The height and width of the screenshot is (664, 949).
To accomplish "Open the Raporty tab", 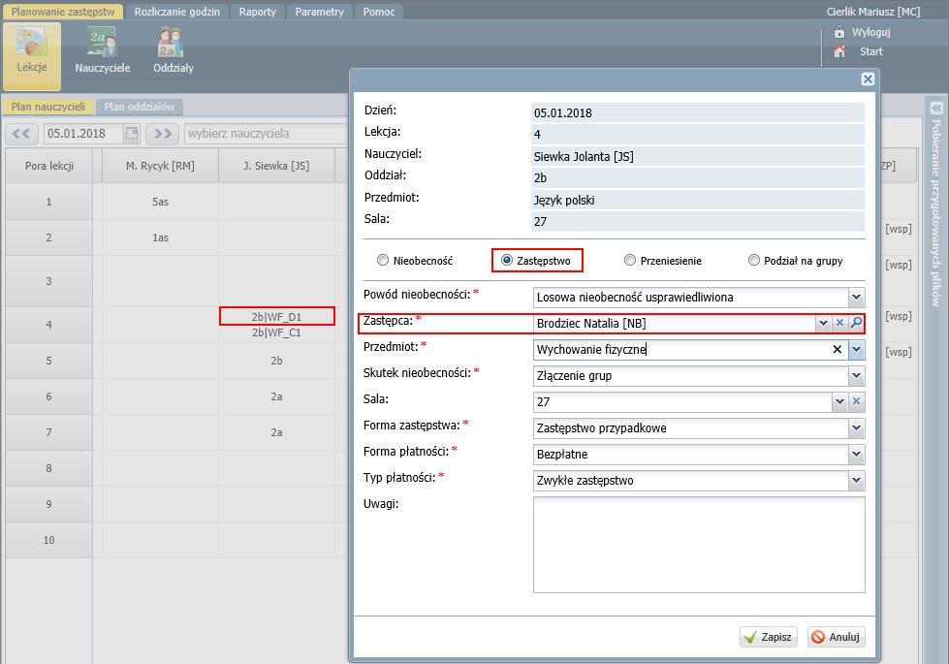I will (257, 12).
